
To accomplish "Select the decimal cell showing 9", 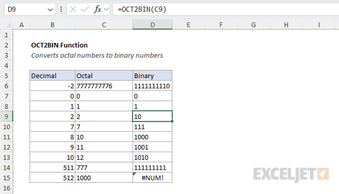I will [53, 147].
